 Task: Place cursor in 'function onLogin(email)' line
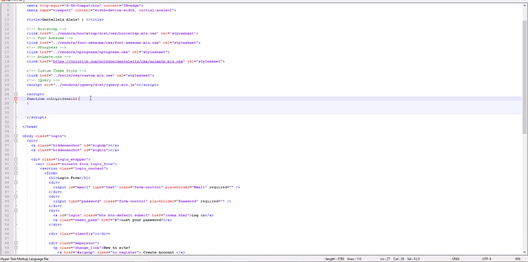tap(53, 99)
